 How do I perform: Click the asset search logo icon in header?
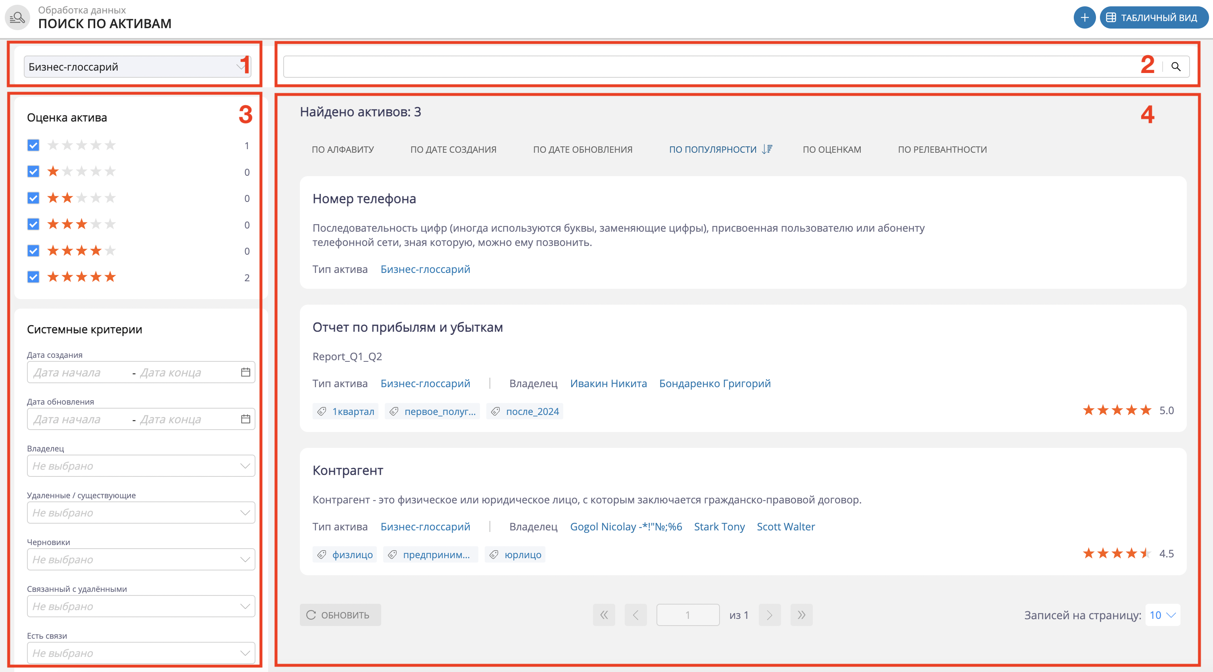point(17,17)
